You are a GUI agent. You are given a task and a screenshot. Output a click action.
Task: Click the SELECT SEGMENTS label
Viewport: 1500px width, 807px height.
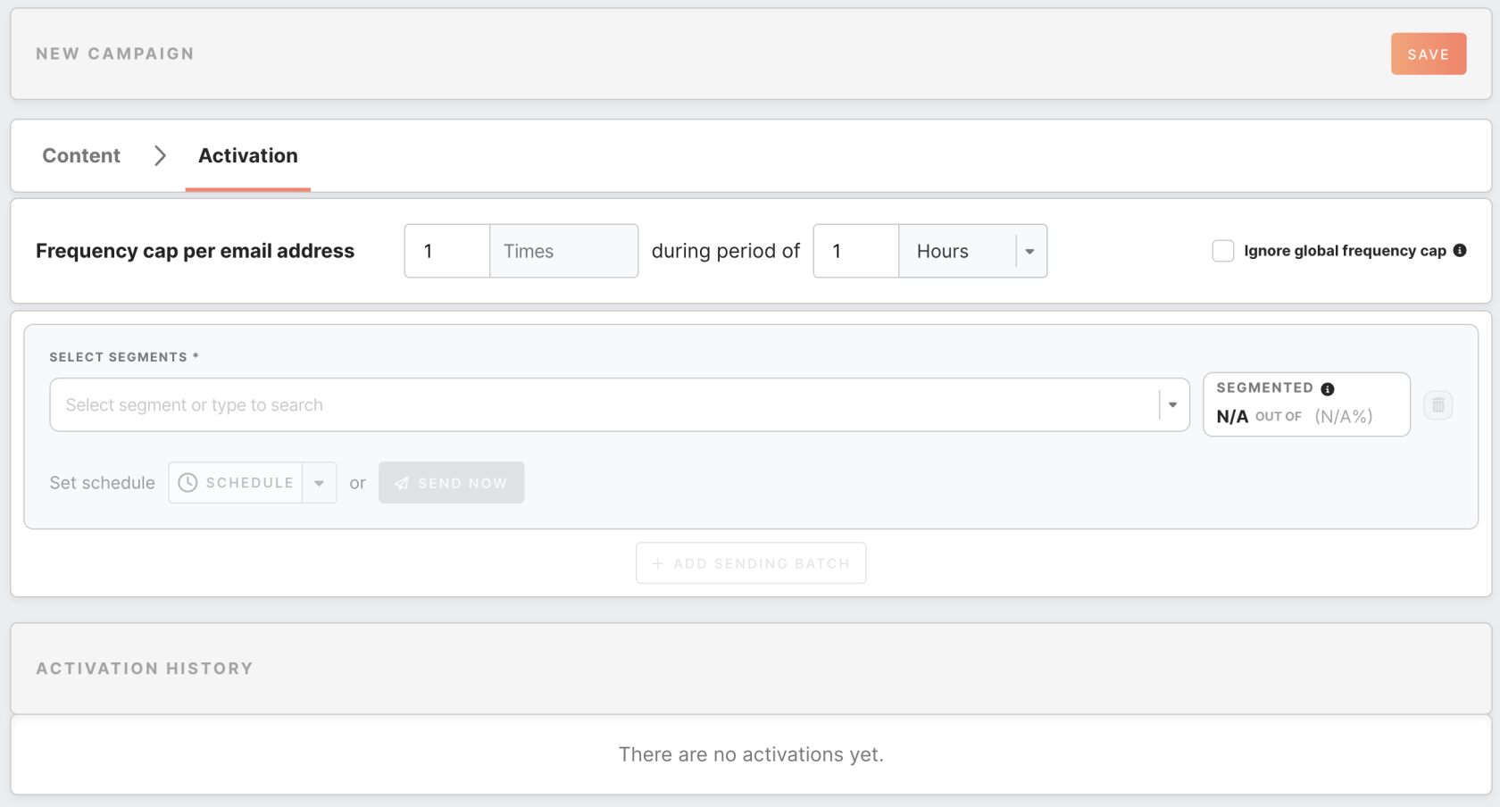click(124, 357)
